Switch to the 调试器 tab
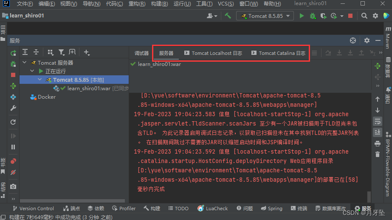This screenshot has height=220, width=392. pos(141,53)
